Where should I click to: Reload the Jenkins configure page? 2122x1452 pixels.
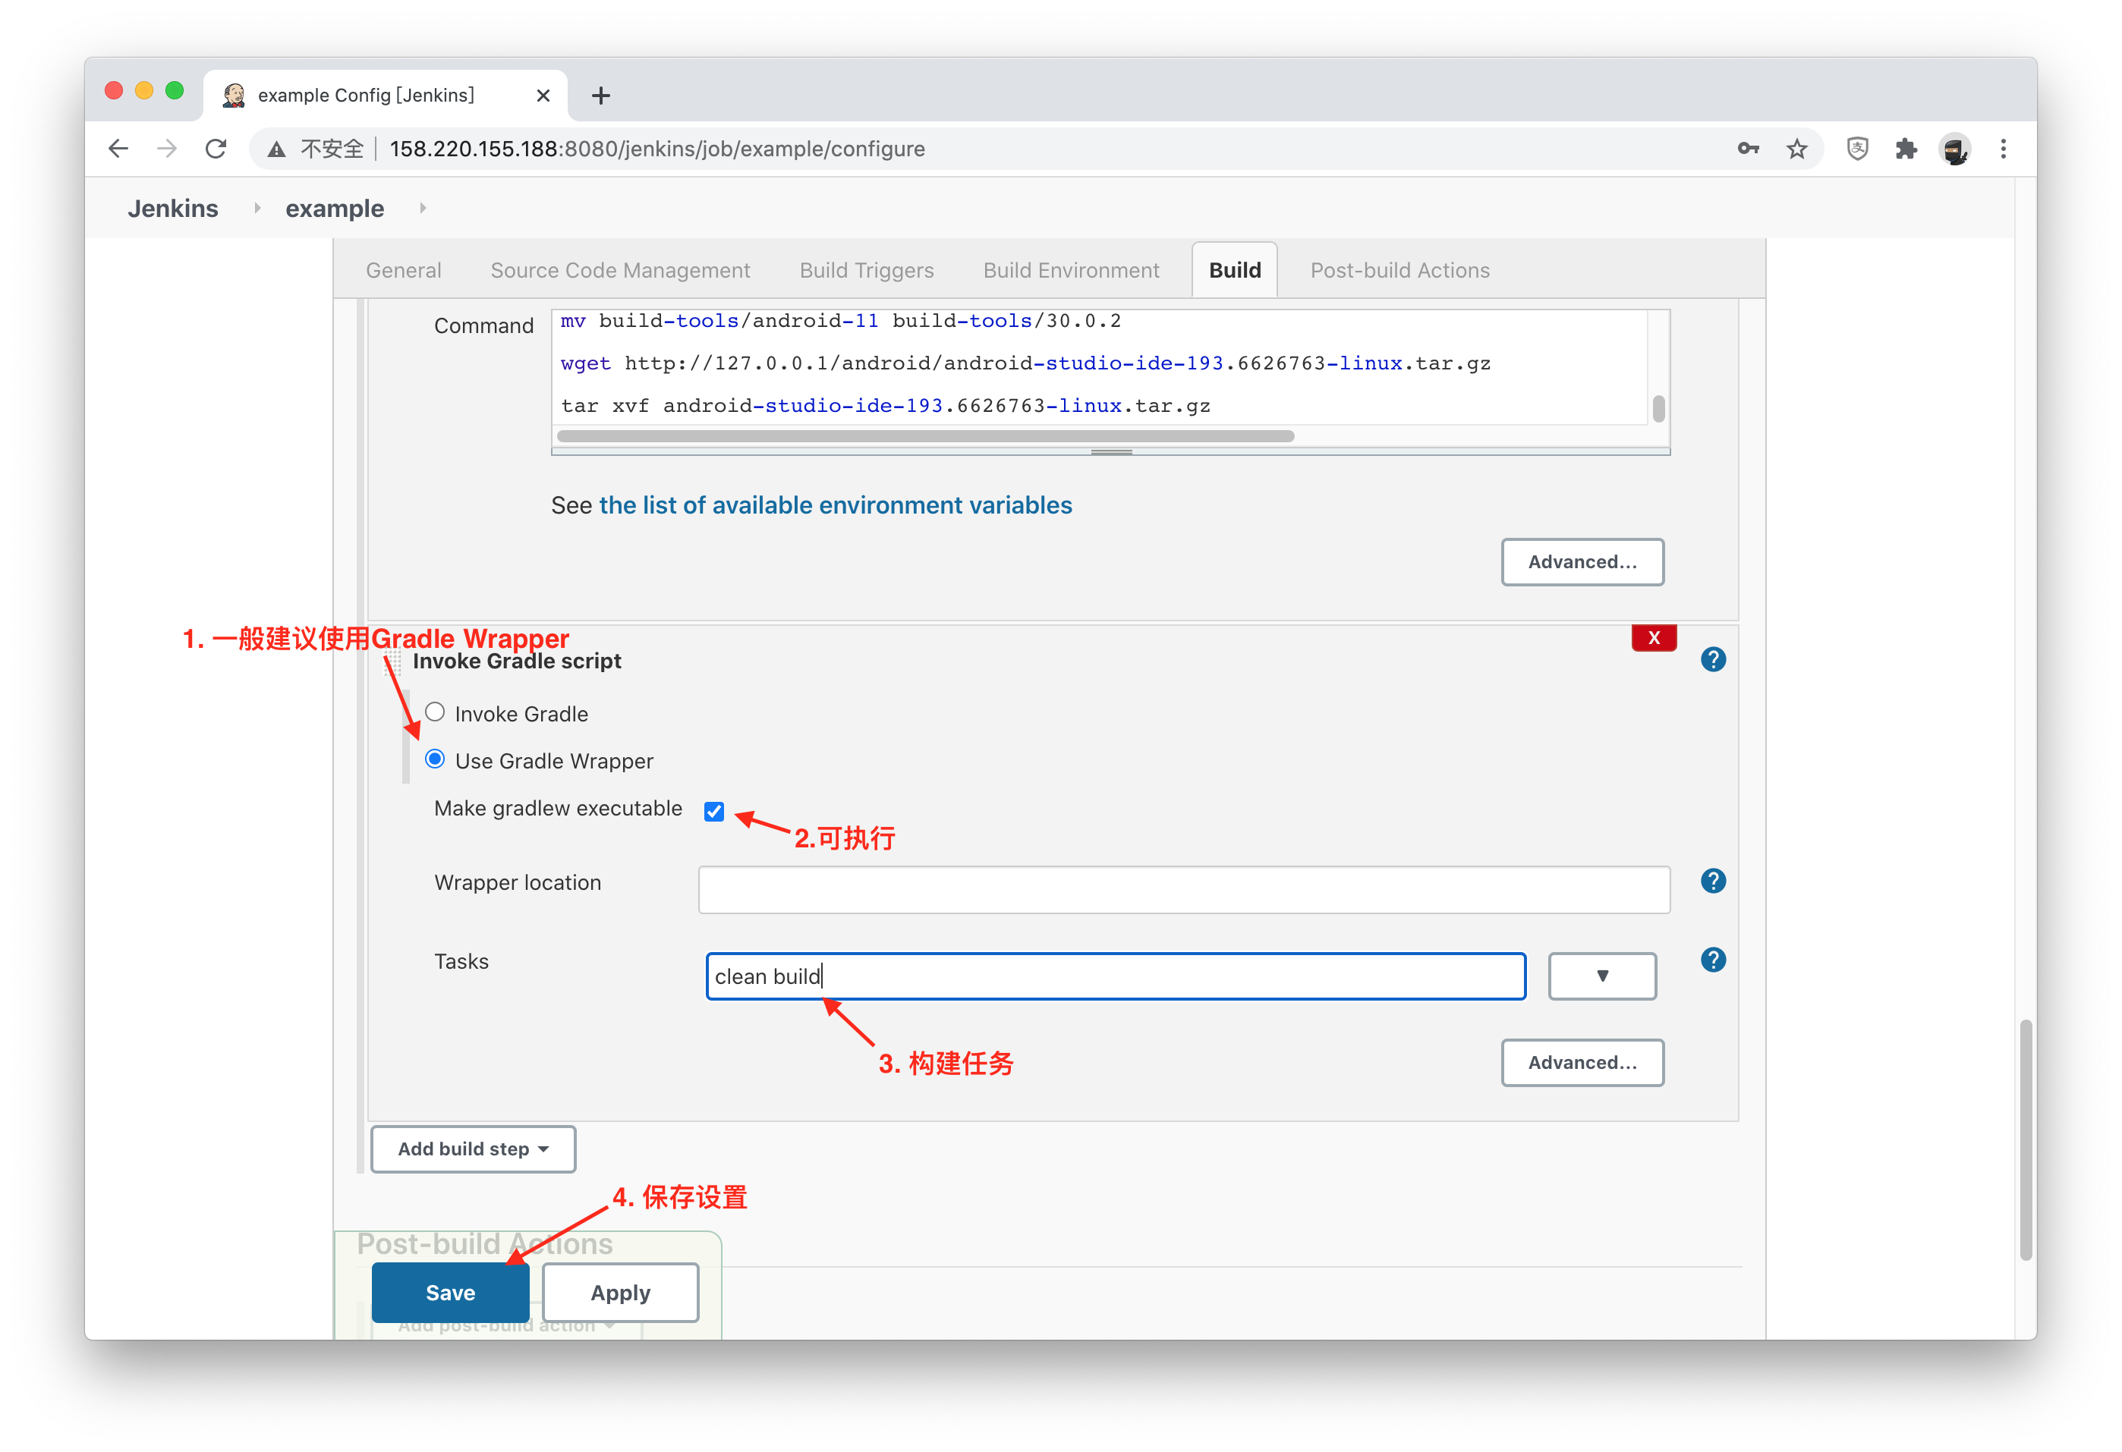[x=216, y=149]
